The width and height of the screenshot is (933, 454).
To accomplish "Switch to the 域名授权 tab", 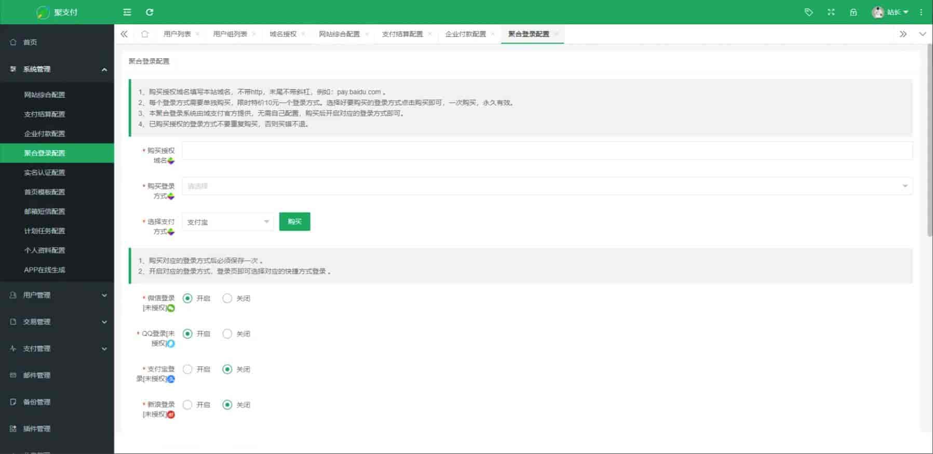I will coord(283,34).
